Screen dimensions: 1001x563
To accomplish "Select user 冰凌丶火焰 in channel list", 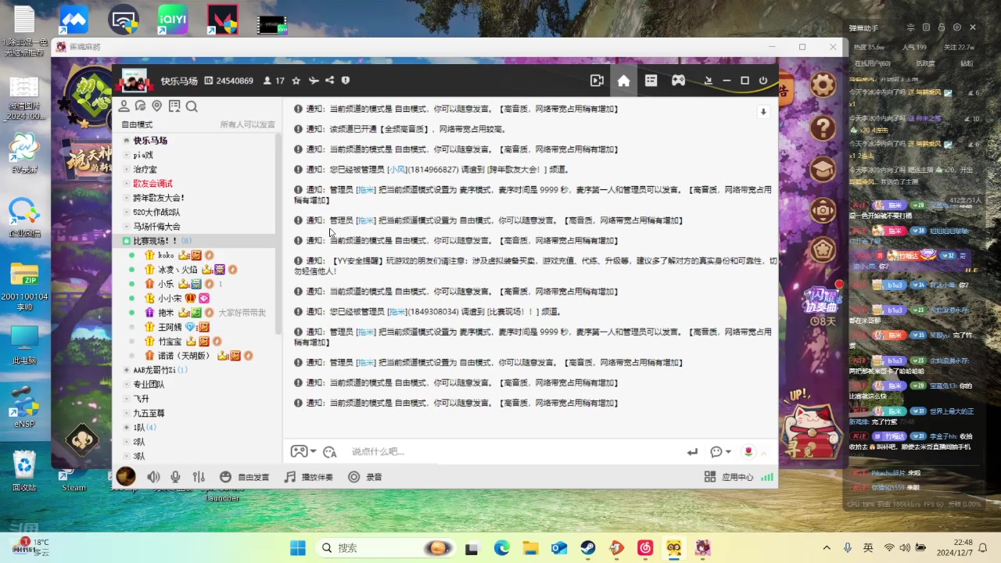I will (x=178, y=270).
